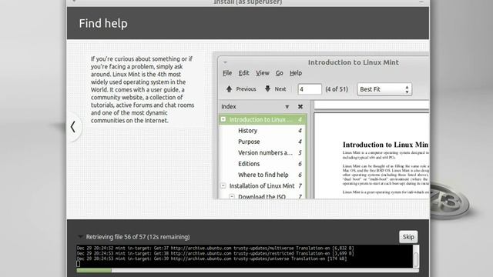Open the Help menu in document viewer
493x277 pixels.
tap(296, 73)
